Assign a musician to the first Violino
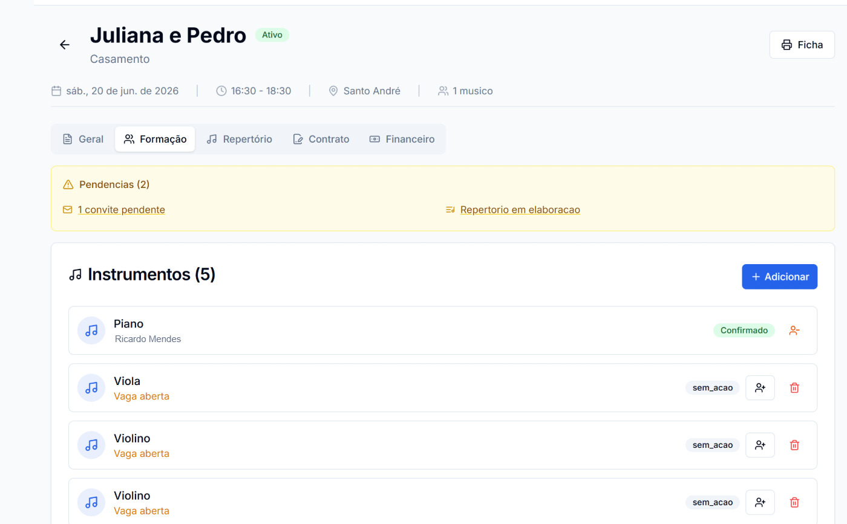Viewport: 847px width, 524px height. click(x=760, y=445)
